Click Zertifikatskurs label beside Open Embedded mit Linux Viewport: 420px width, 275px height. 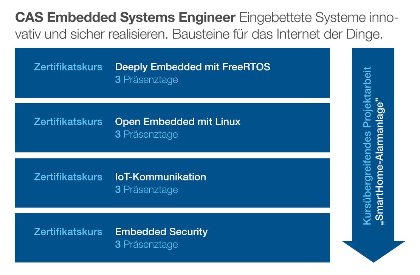68,122
